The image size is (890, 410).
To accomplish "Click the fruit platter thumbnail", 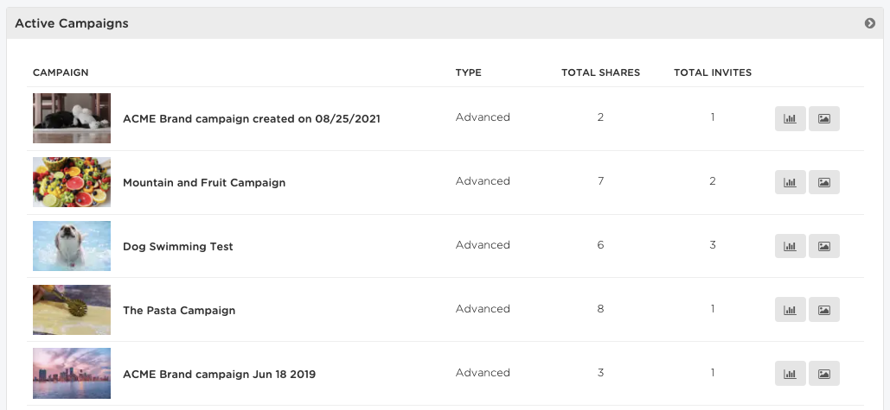I will tap(72, 182).
